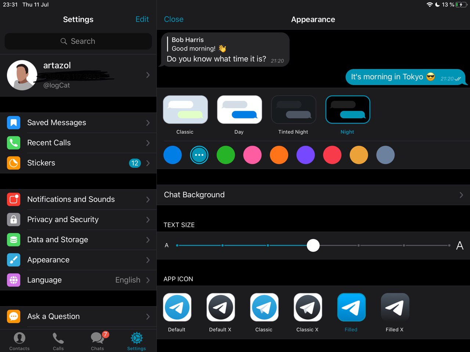Set text size to the smallest step

[177, 245]
